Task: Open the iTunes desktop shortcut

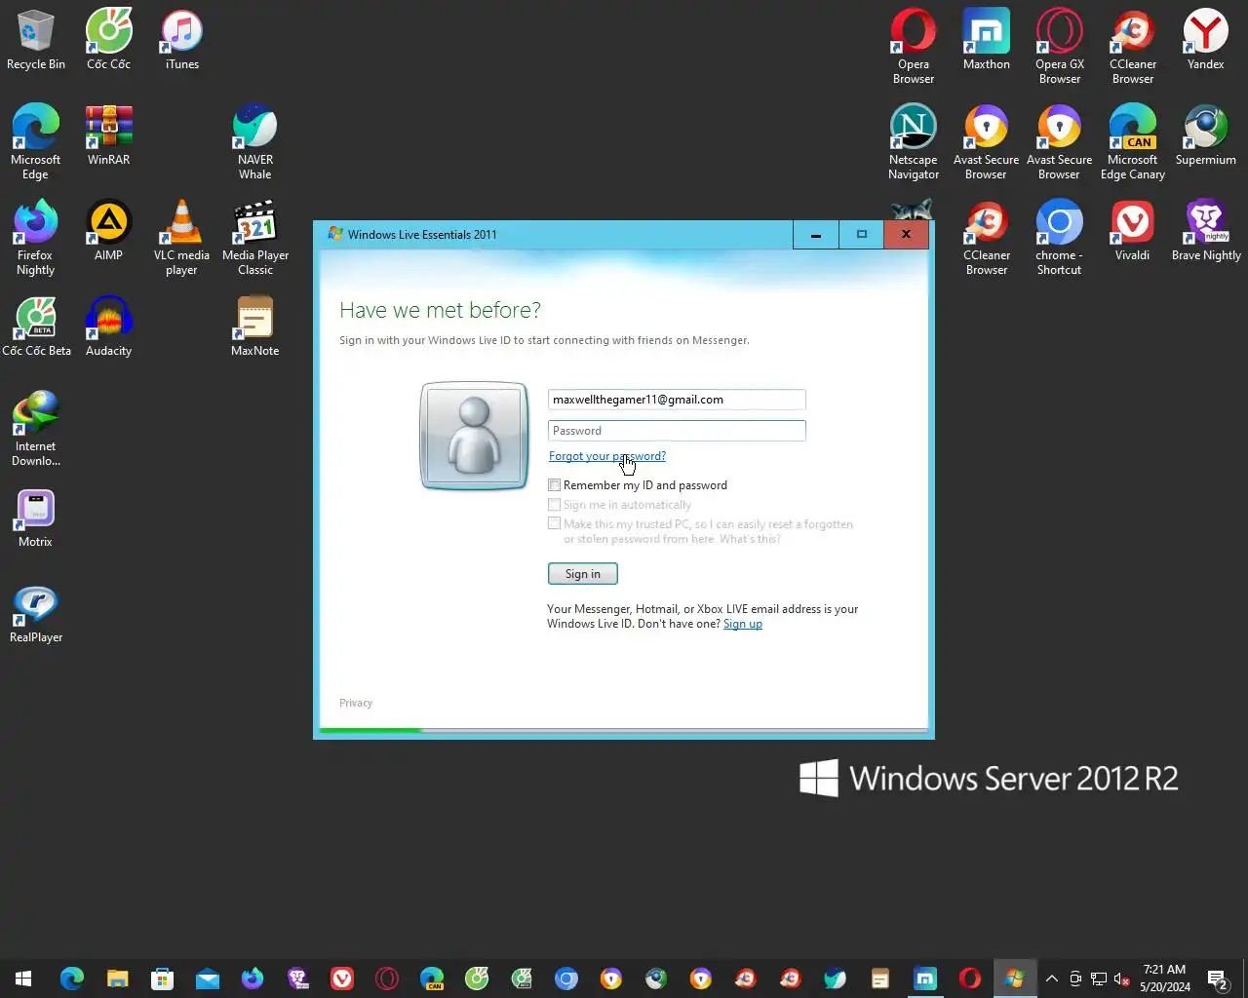Action: pyautogui.click(x=182, y=40)
